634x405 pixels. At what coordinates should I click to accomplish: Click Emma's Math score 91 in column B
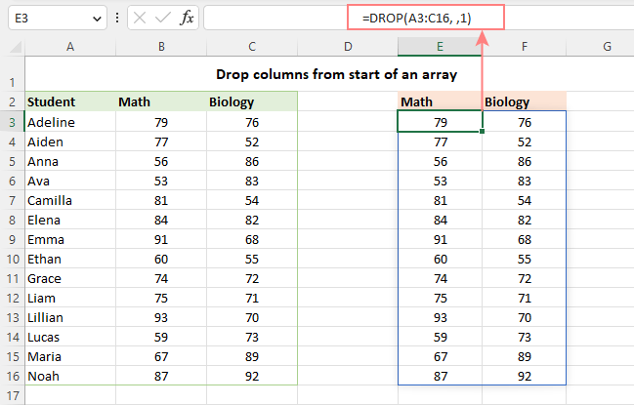point(161,239)
